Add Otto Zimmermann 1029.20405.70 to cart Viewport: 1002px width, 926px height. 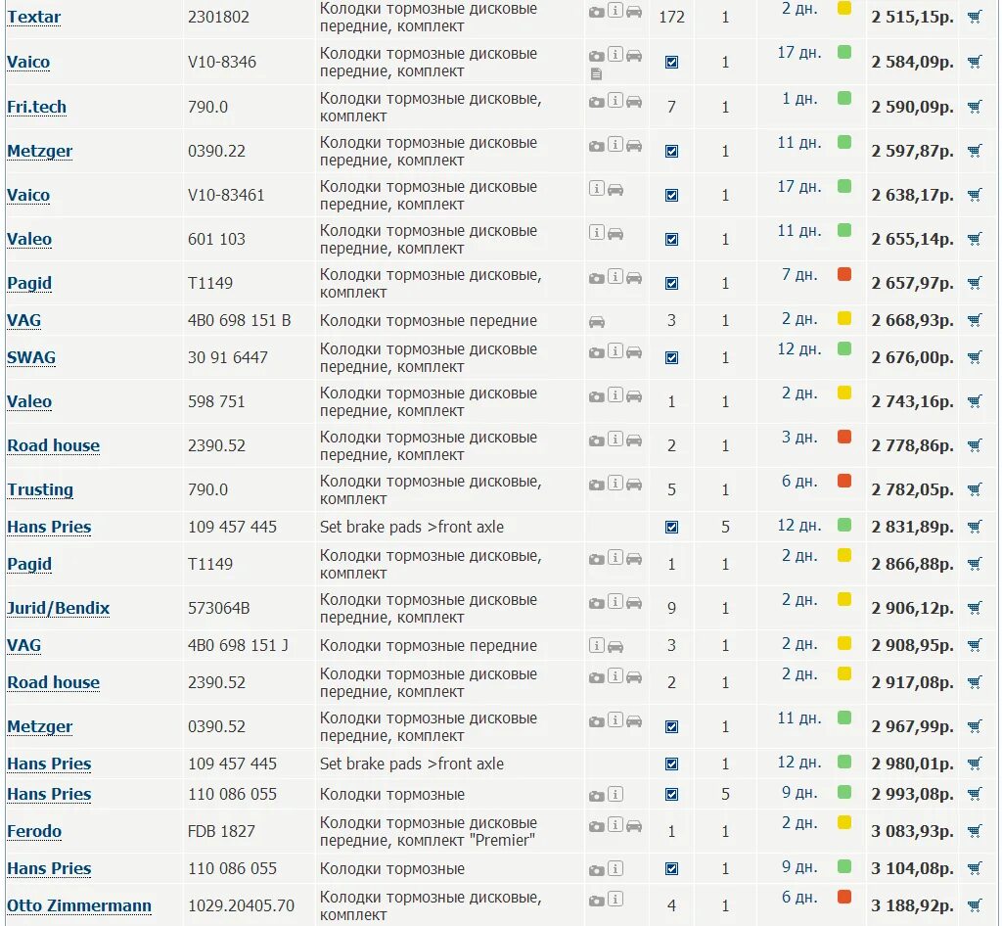975,905
